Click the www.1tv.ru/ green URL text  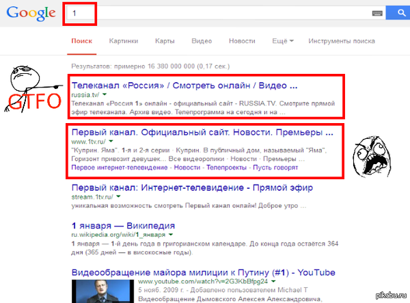88,142
